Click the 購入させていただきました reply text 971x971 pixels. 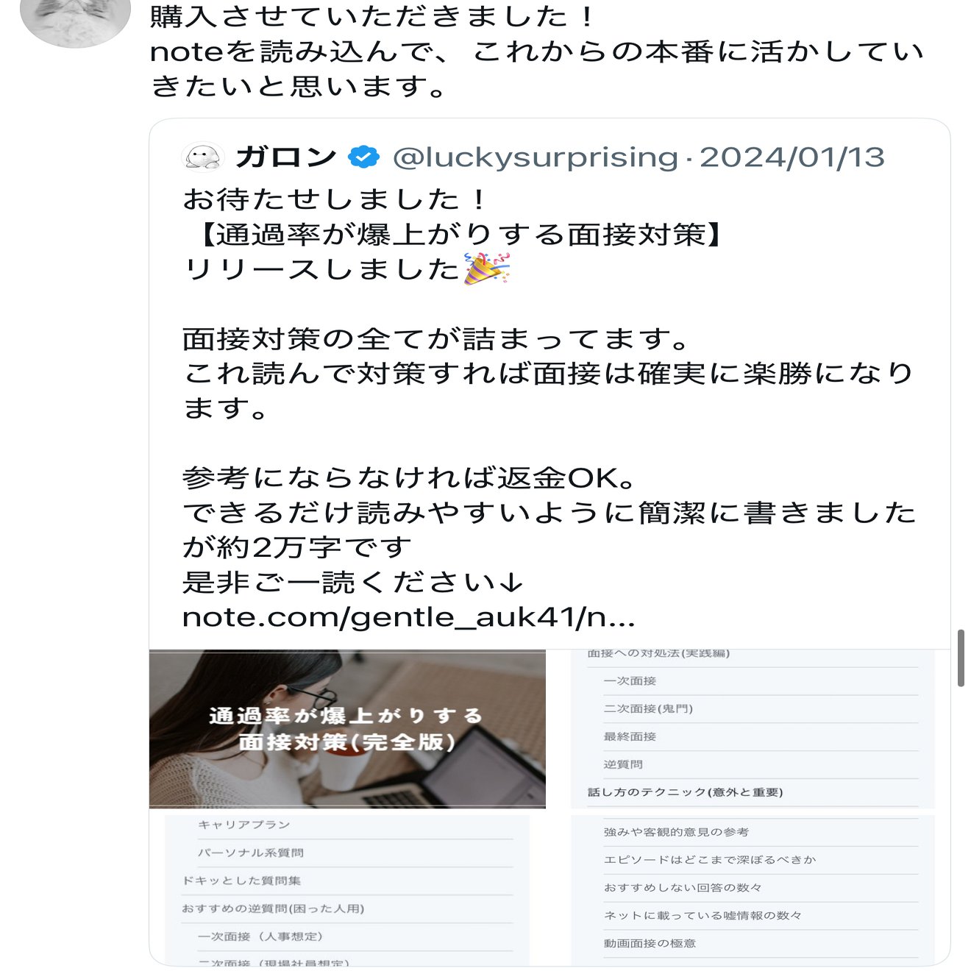[373, 16]
